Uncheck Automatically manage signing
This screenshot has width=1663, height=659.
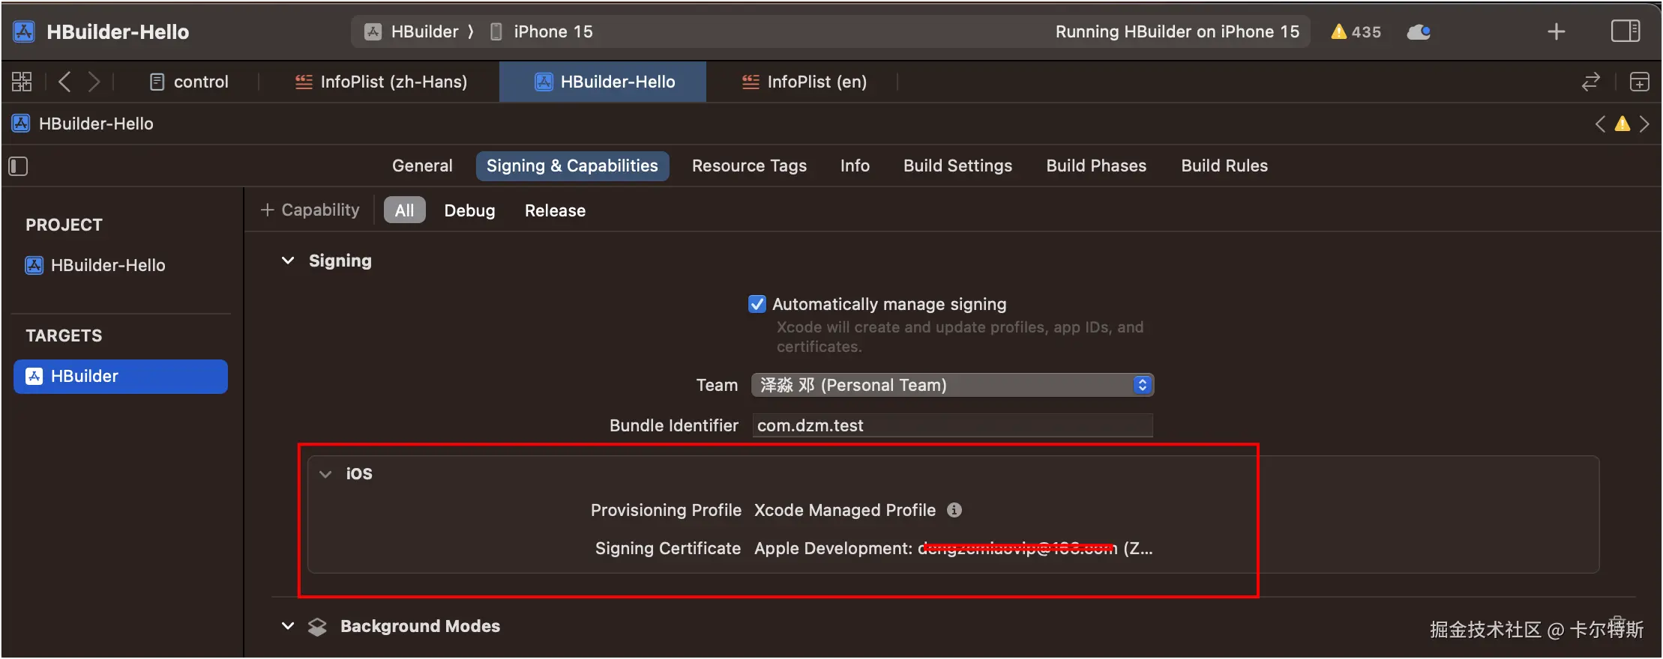click(x=757, y=304)
